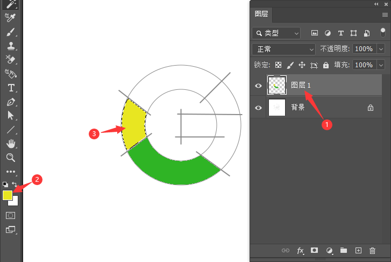The width and height of the screenshot is (391, 262).
Task: Toggle Quick Mask mode
Action: [x=10, y=215]
